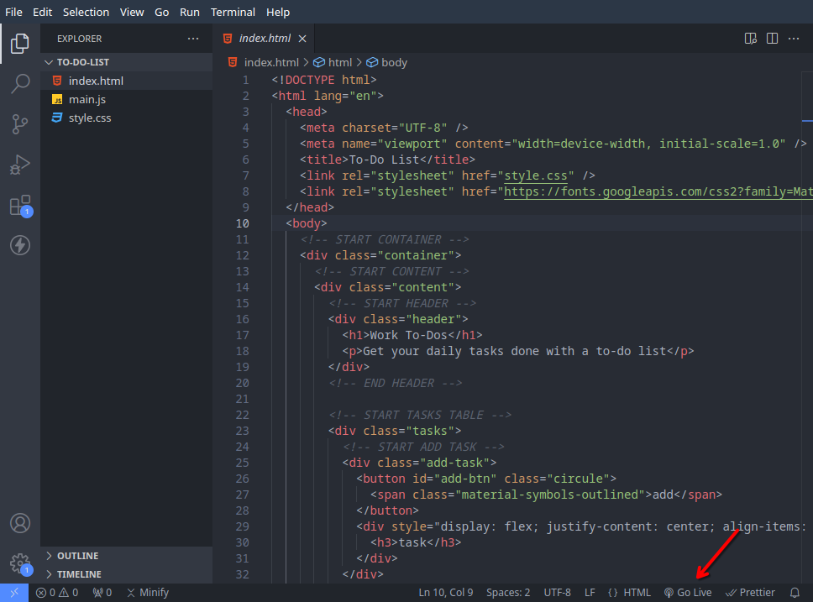Click the button id add-btn line
The image size is (813, 602).
pyautogui.click(x=486, y=479)
